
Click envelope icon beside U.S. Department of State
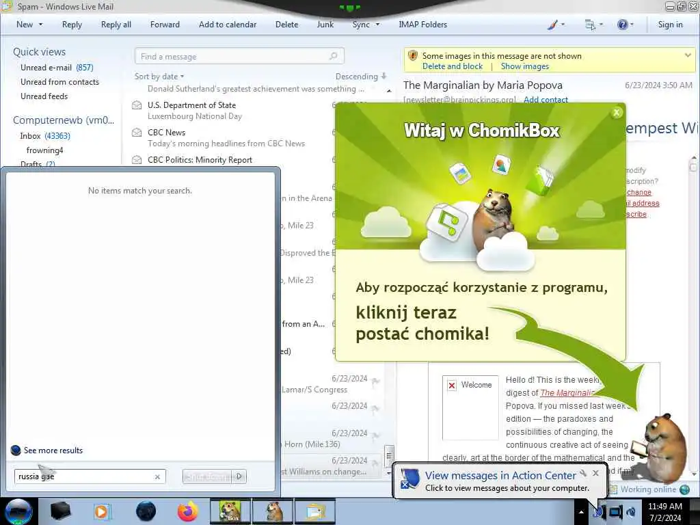[x=137, y=105]
